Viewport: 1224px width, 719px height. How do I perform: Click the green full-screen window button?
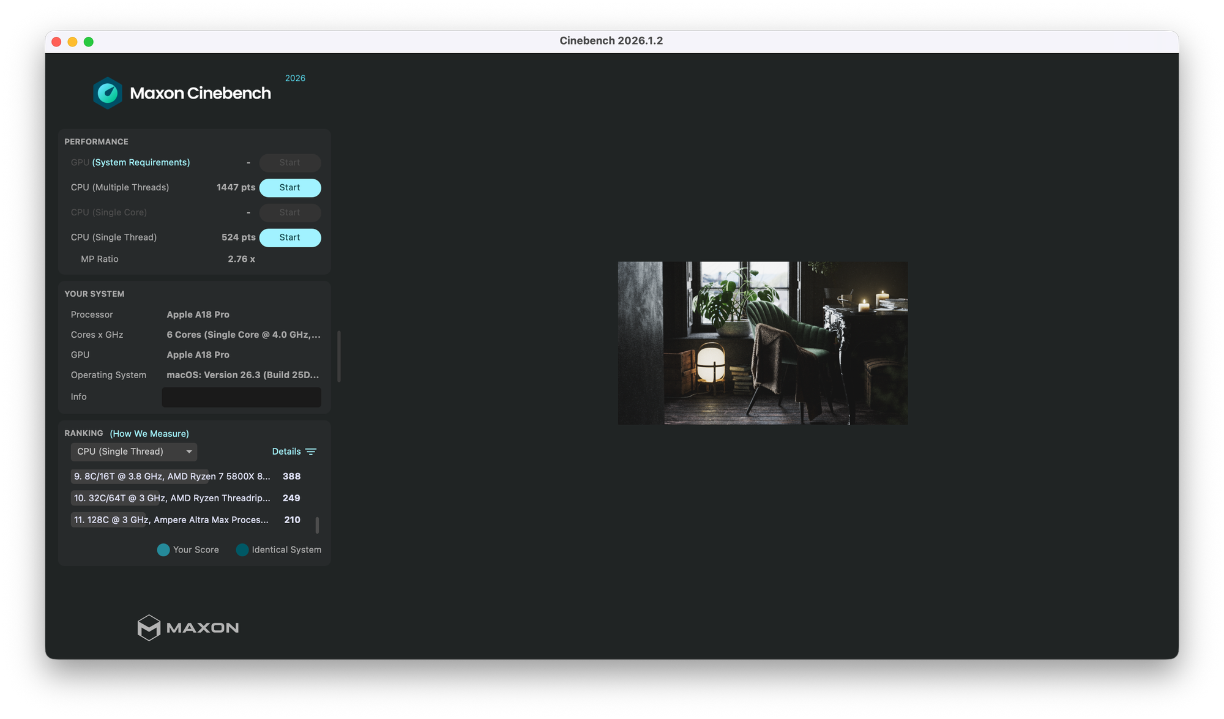point(89,42)
